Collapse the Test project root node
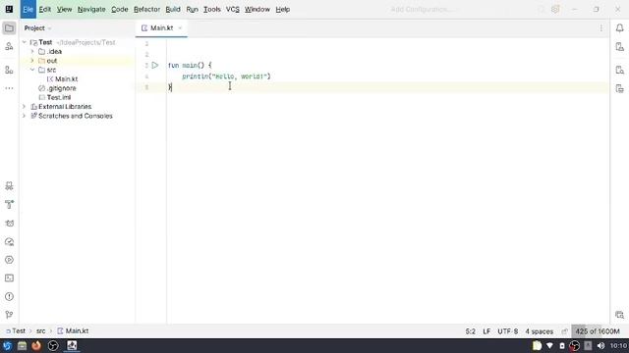 coord(24,42)
